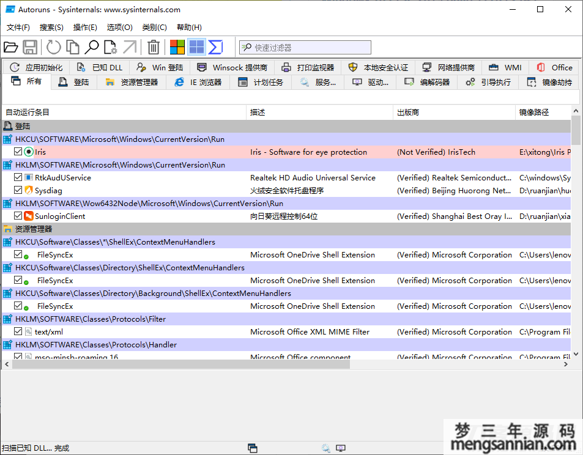The image size is (583, 455).
Task: Click the Delete trash can icon
Action: [153, 47]
